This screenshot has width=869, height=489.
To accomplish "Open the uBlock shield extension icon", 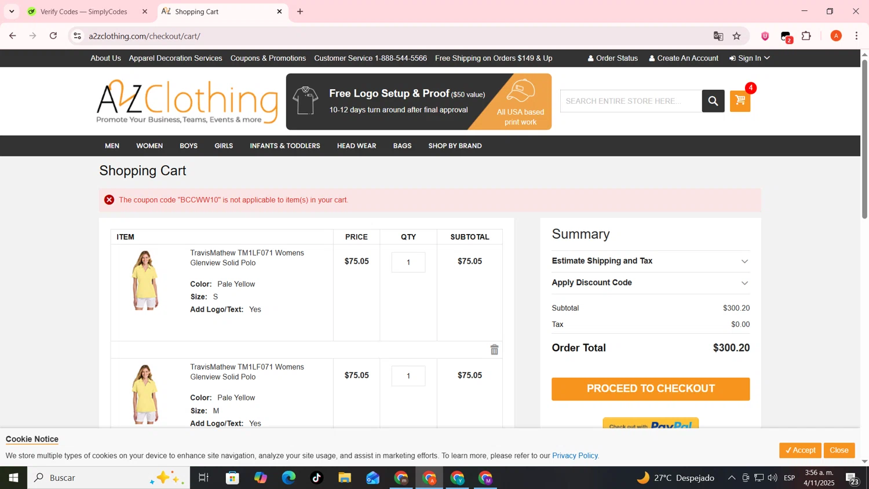I will [765, 36].
